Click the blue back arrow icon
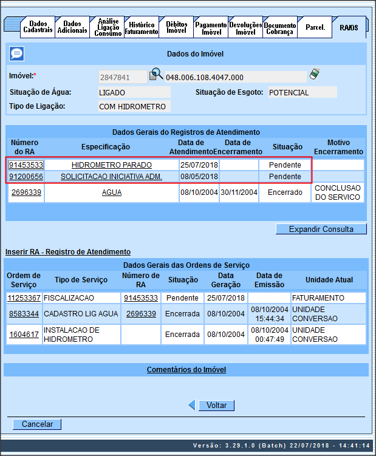Screen dimensions: 376x456 pyautogui.click(x=192, y=405)
